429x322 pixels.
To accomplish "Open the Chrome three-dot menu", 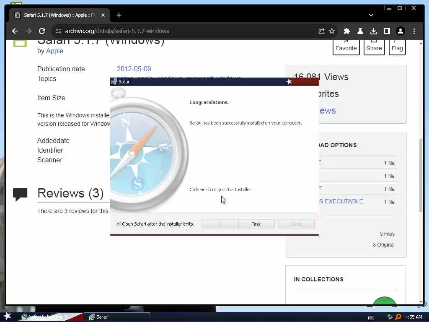I will [x=414, y=31].
